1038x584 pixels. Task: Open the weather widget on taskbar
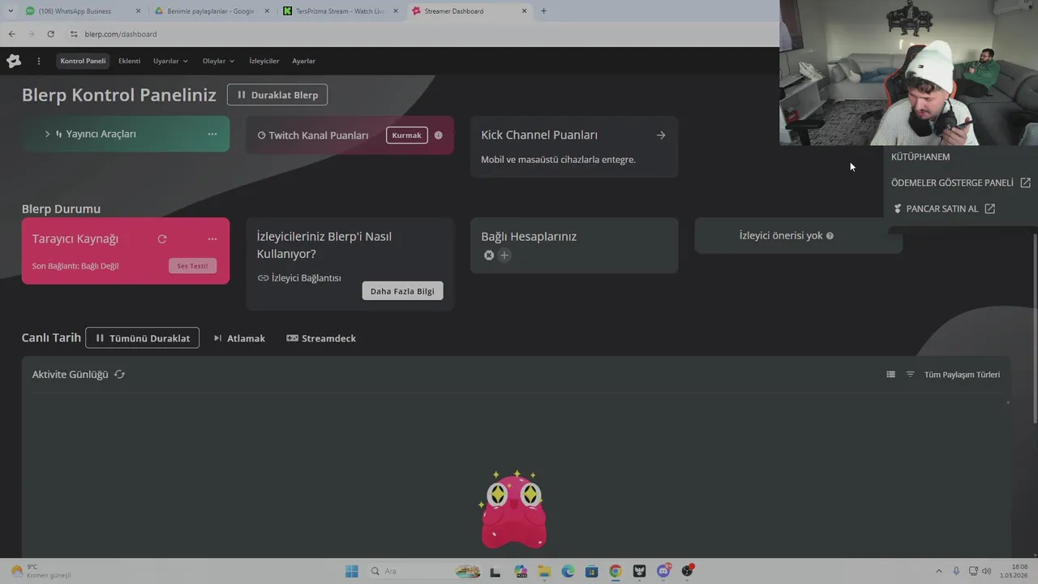tap(41, 571)
